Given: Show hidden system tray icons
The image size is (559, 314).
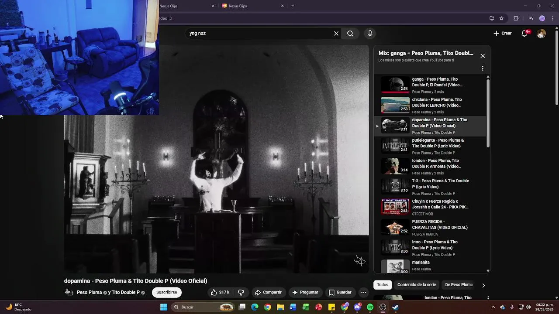Looking at the screenshot, I should click(493, 307).
